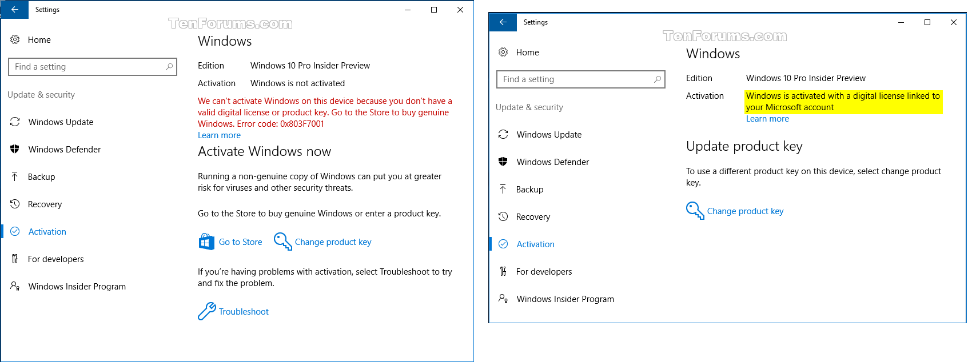Focus Find a setting box in right window

[x=581, y=79]
